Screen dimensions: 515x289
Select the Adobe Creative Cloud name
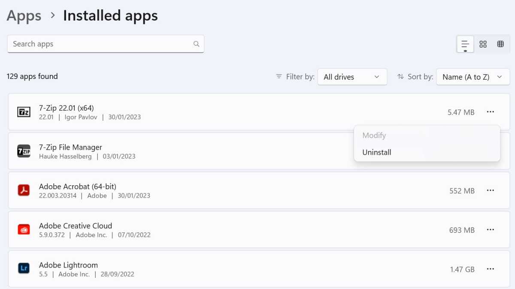pos(76,226)
